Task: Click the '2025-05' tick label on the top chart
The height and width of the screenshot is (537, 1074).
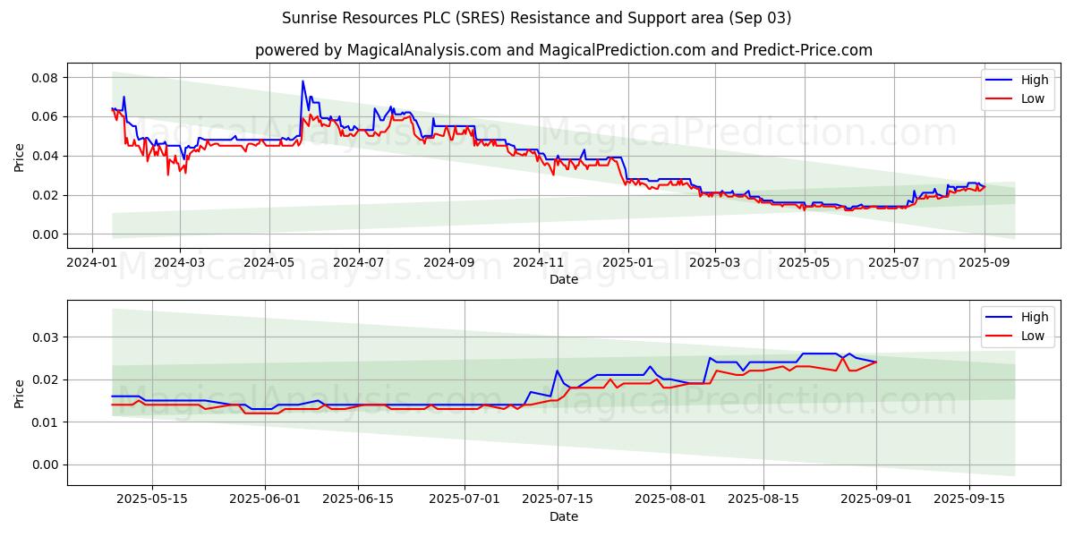Action: [804, 263]
